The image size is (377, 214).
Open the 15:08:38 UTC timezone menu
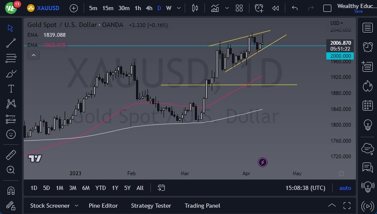pos(305,188)
